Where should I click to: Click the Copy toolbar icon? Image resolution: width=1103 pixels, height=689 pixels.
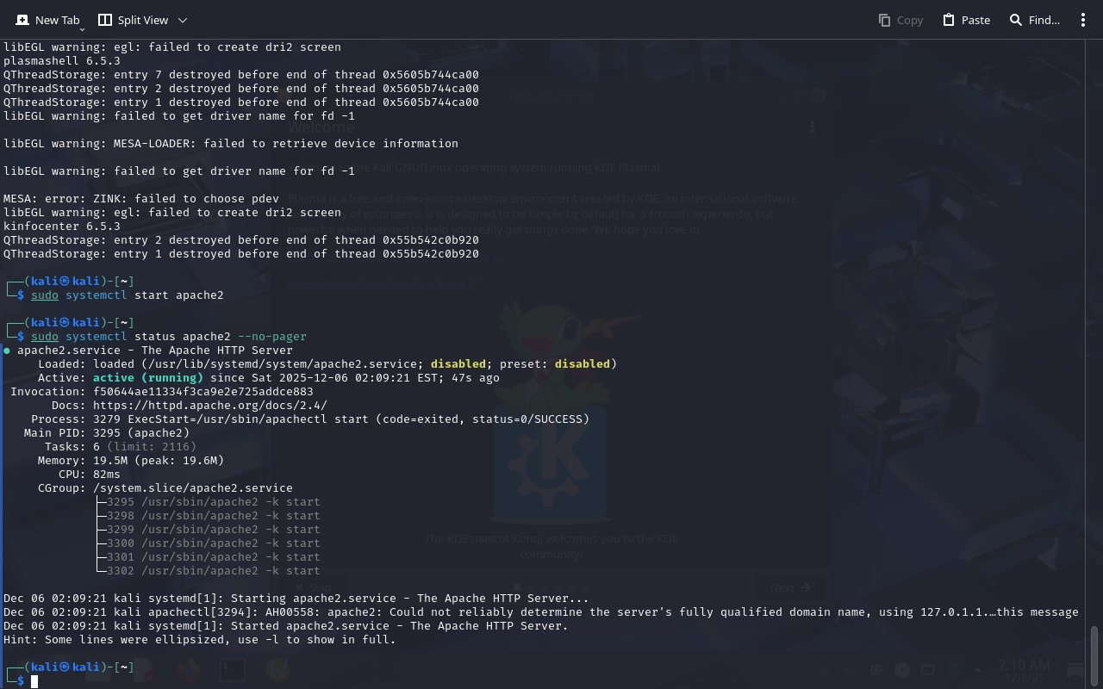pyautogui.click(x=900, y=20)
